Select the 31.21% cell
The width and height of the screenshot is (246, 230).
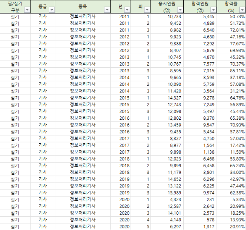231,91
